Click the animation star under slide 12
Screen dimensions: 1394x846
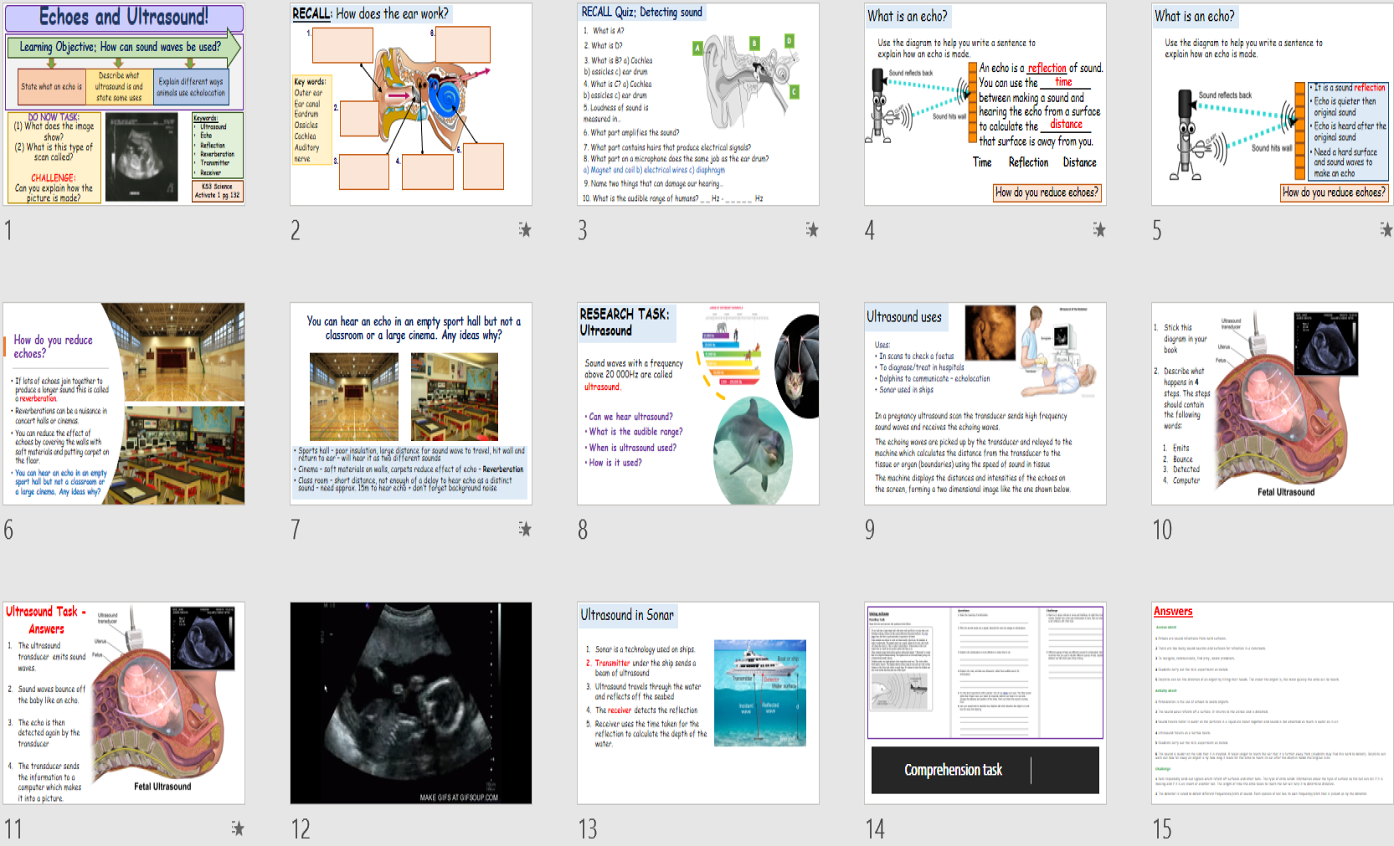click(239, 828)
